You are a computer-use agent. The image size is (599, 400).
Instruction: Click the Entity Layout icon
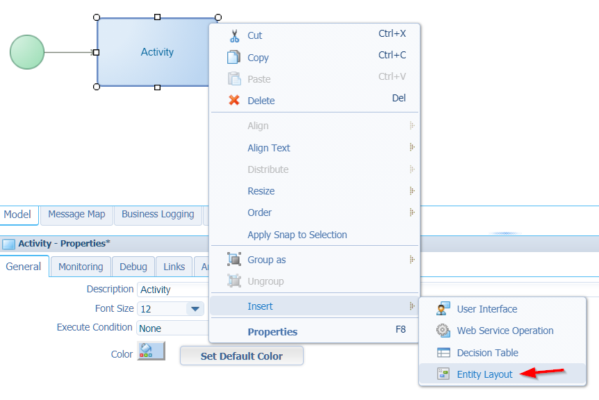(443, 374)
